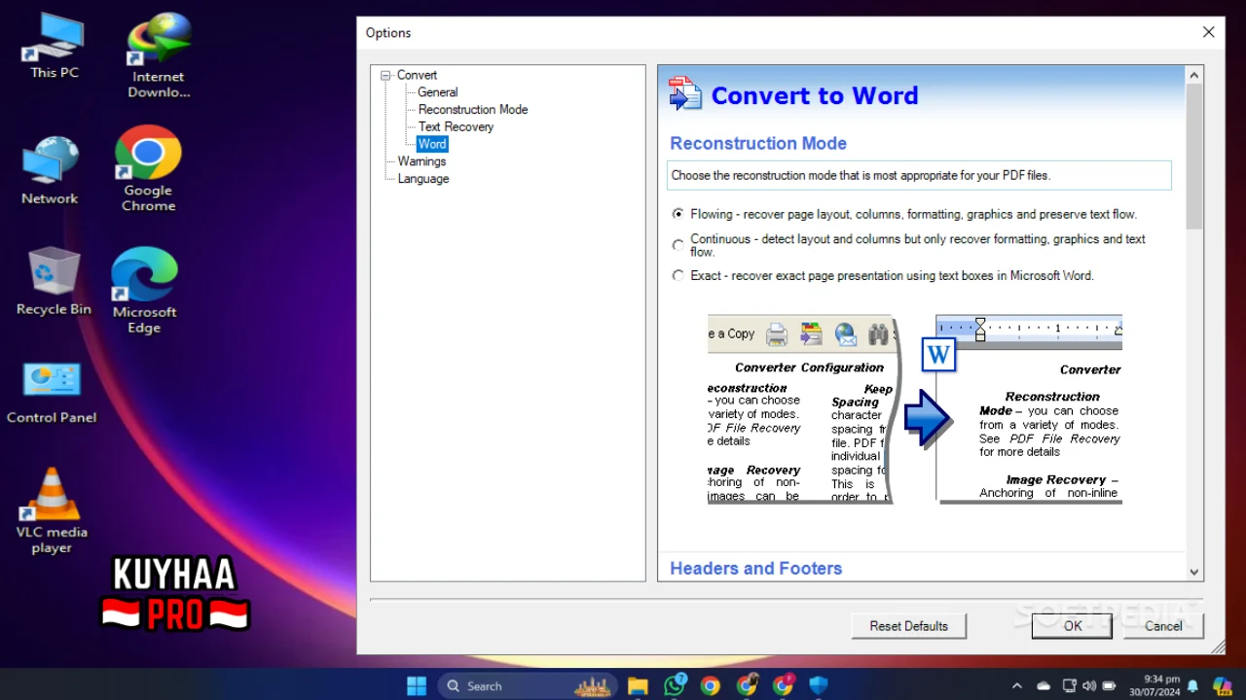Open the notification bell in system tray

(1193, 686)
